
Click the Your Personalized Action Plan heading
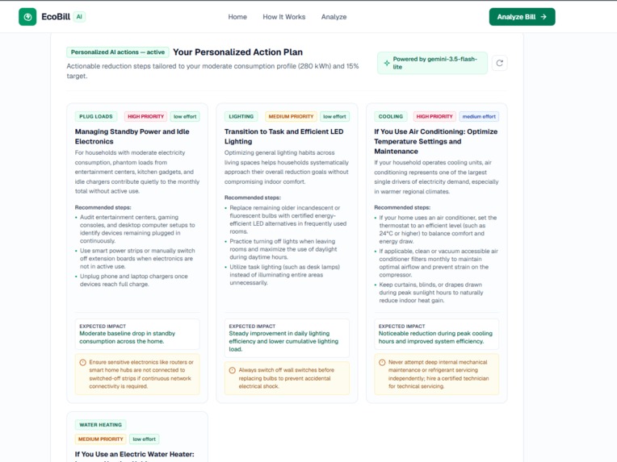(x=237, y=52)
